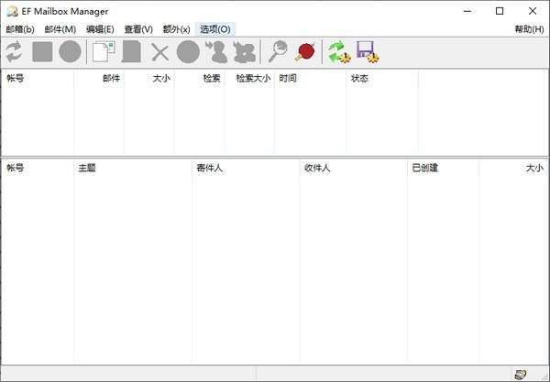Click the red ping-pong paddle icon

point(305,51)
